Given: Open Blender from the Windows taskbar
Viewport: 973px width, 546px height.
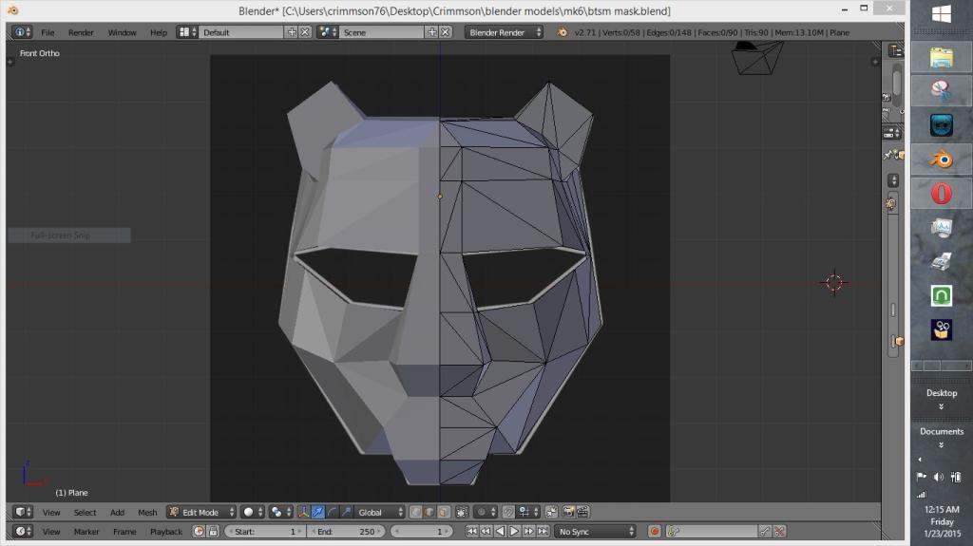Looking at the screenshot, I should (941, 159).
